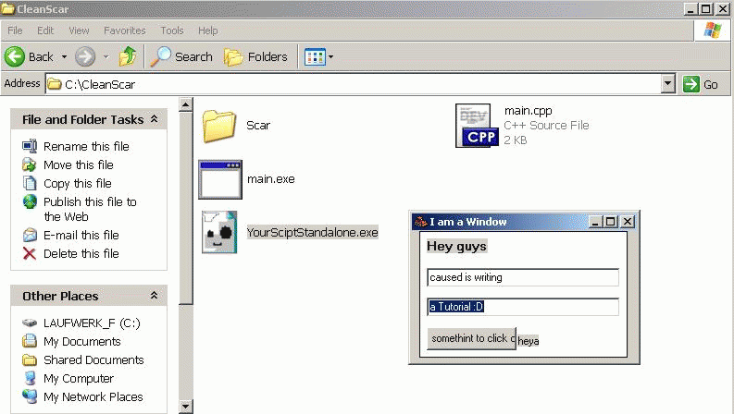734x414 pixels.
Task: Open the Search toolbar button
Action: point(182,56)
